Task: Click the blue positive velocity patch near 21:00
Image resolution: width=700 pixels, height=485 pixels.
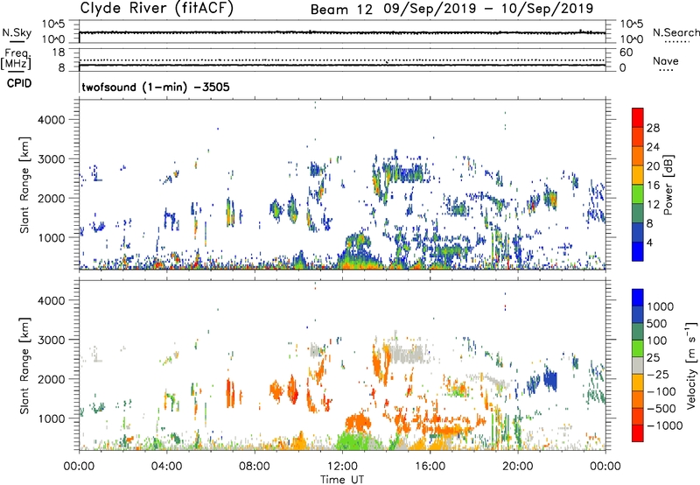Action: (550, 379)
